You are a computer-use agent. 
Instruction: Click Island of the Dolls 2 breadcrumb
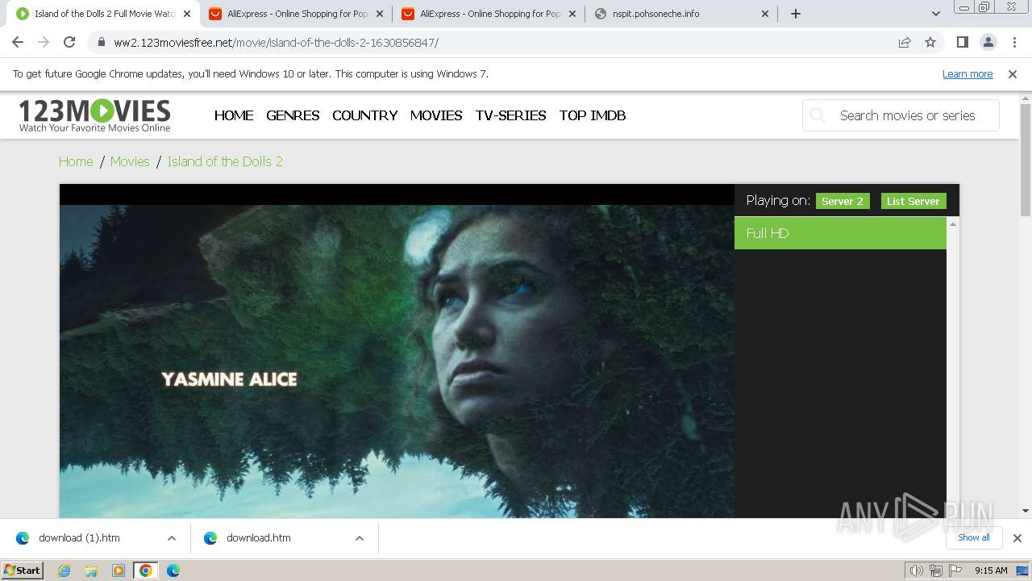tap(225, 161)
